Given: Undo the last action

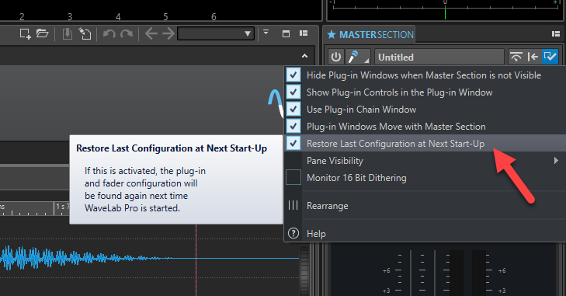Looking at the screenshot, I should click(109, 34).
